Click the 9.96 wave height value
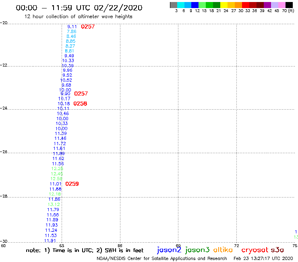The image size is (298, 262). pos(68,70)
